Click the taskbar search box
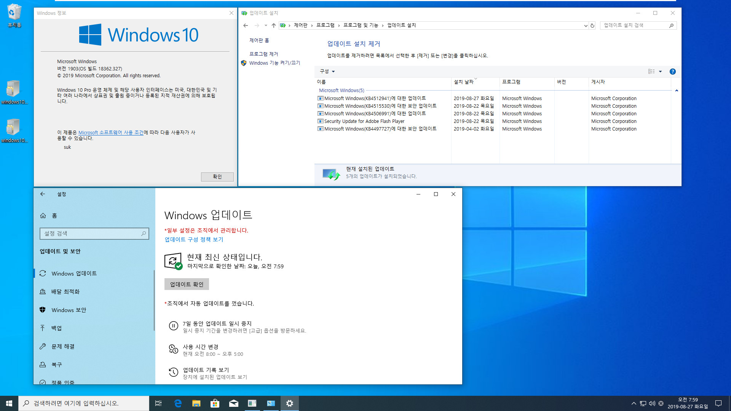The width and height of the screenshot is (731, 411). coord(84,403)
